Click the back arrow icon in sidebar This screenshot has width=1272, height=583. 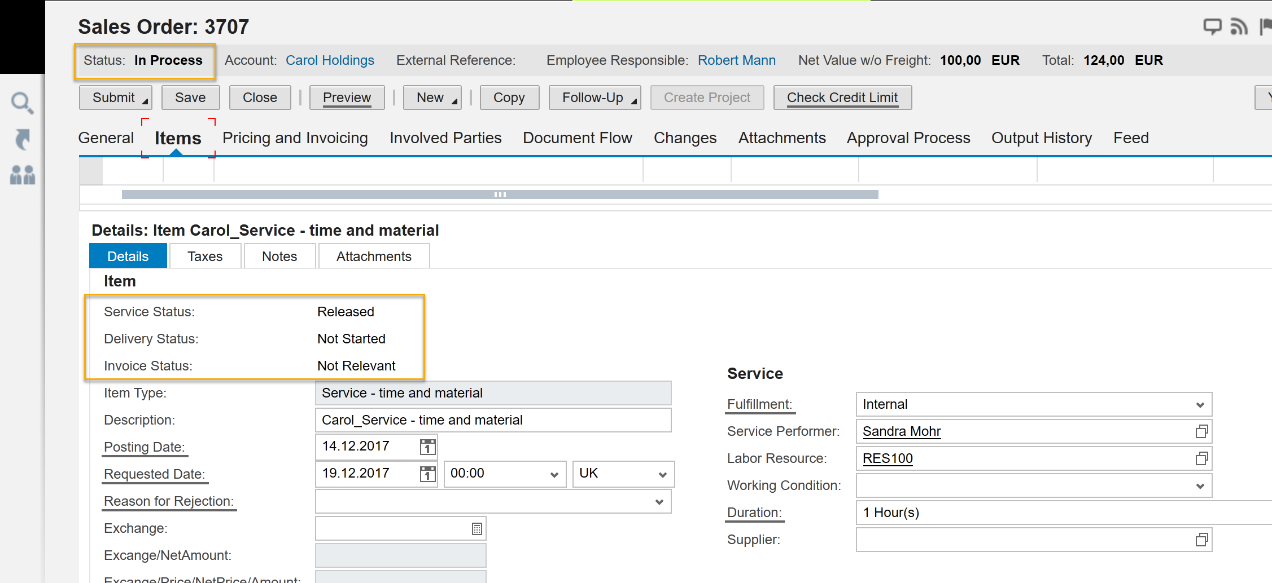(x=22, y=139)
